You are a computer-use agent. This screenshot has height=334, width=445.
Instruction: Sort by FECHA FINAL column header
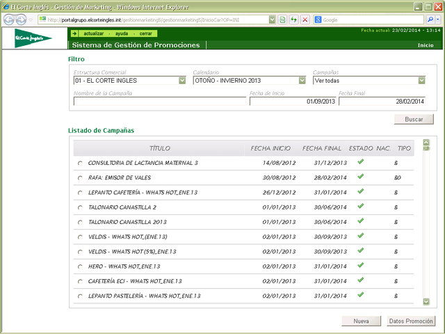[x=321, y=148]
